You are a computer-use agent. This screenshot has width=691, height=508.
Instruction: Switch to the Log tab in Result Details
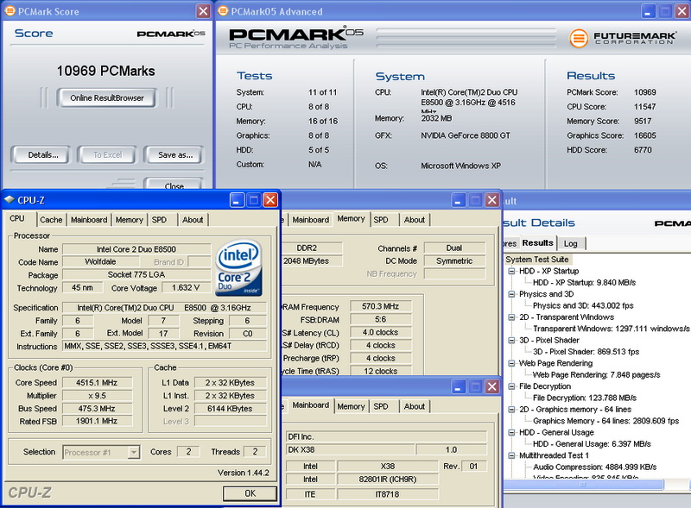[x=571, y=243]
